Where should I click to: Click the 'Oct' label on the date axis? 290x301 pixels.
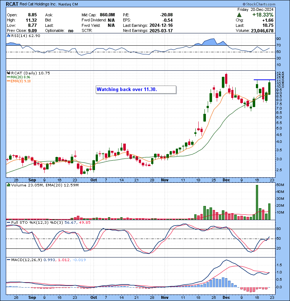[x=94, y=180]
